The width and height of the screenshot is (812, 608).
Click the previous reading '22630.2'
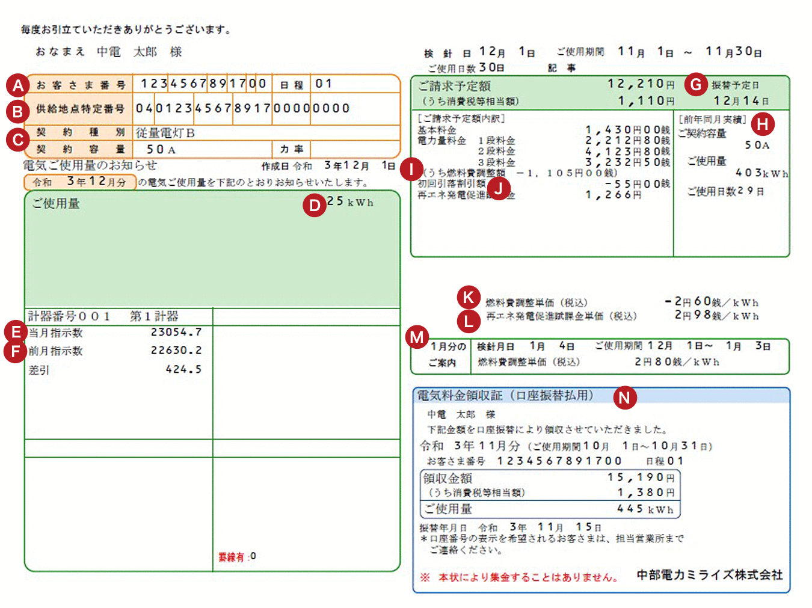tap(176, 350)
